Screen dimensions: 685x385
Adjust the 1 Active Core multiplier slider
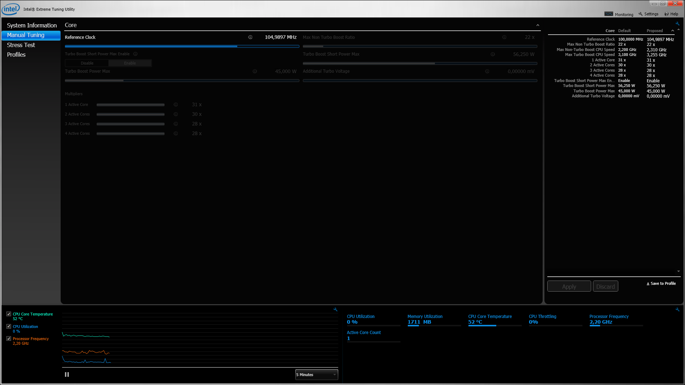pyautogui.click(x=131, y=105)
